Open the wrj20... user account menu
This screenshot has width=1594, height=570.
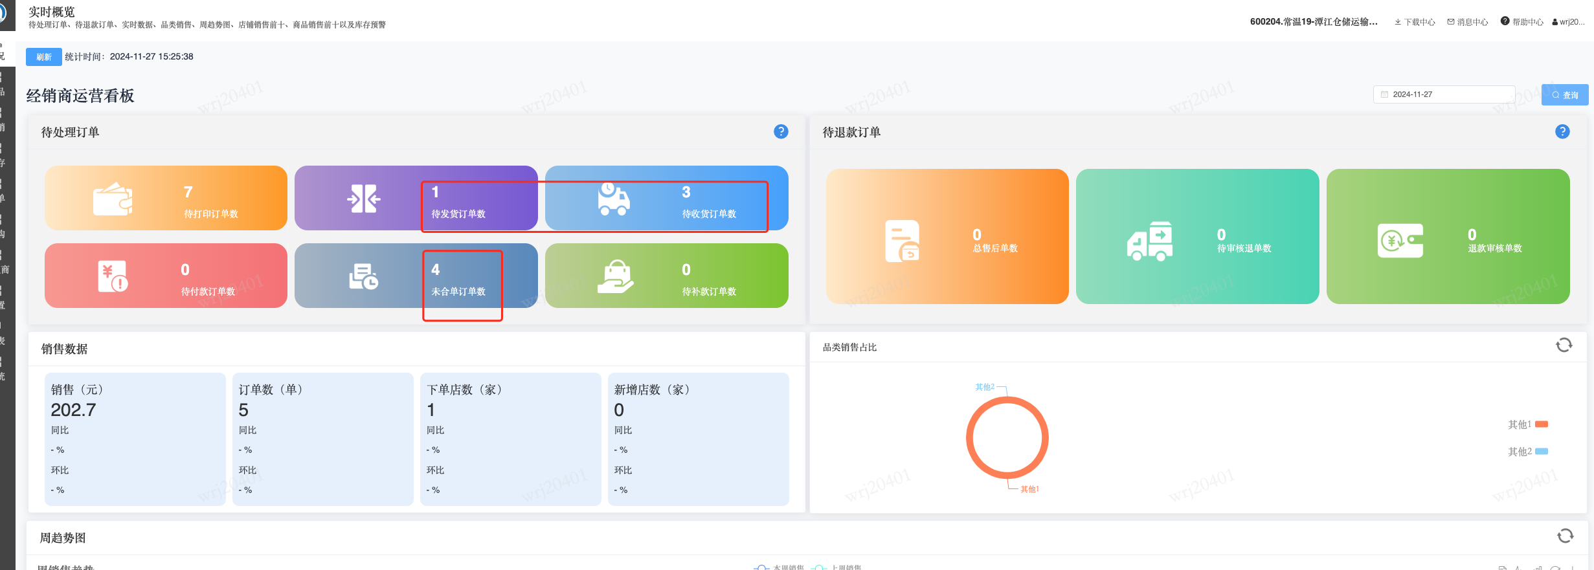point(1568,22)
